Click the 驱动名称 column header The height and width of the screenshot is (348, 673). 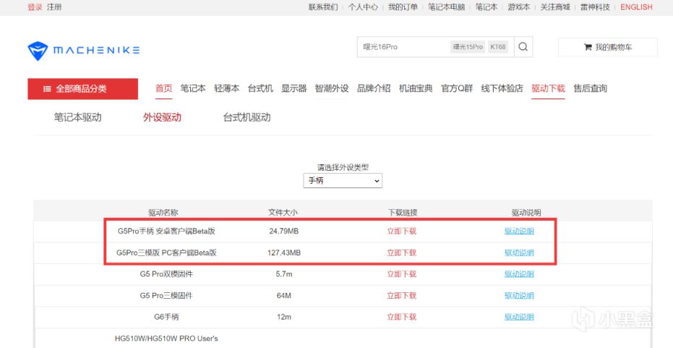163,213
